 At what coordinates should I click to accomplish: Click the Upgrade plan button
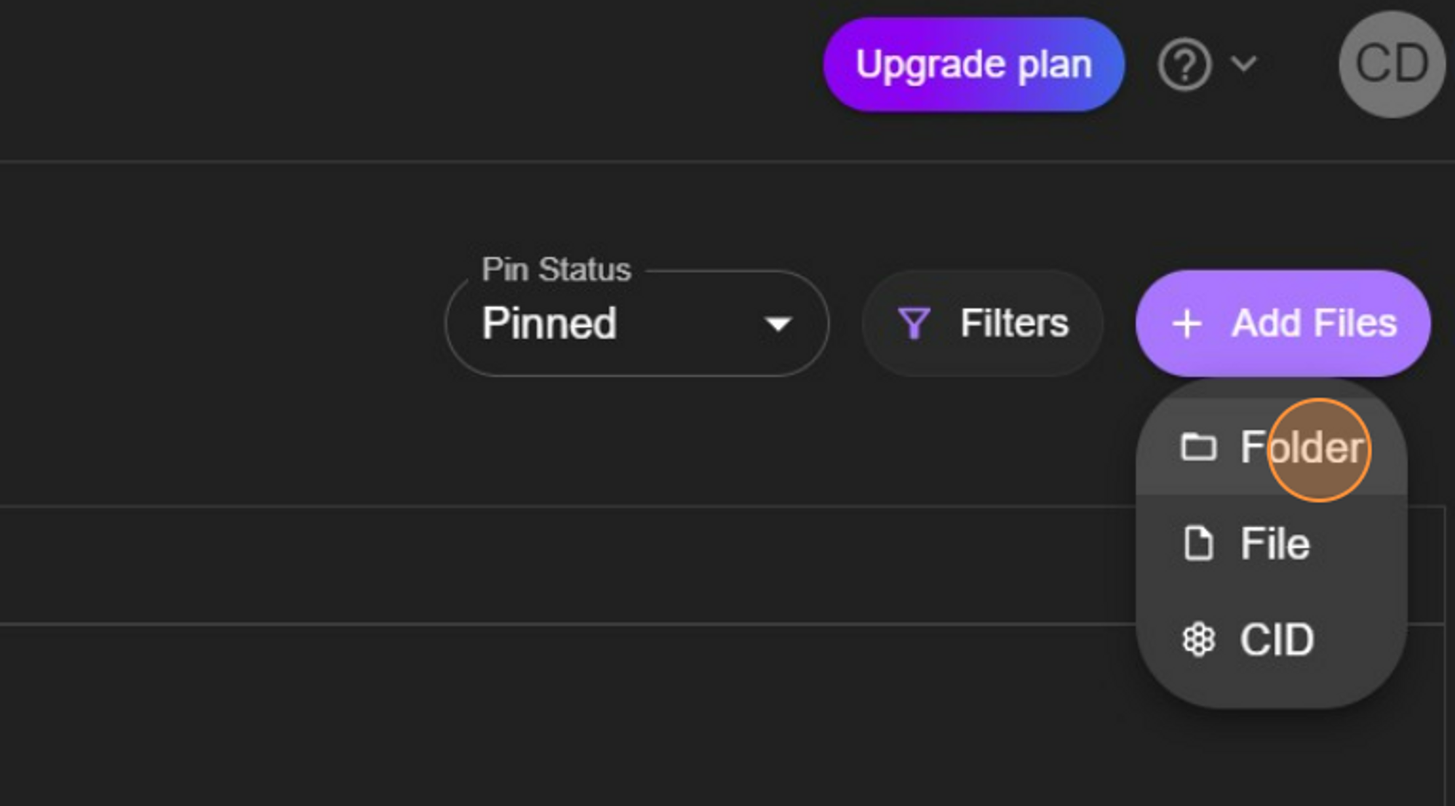pyautogui.click(x=973, y=64)
